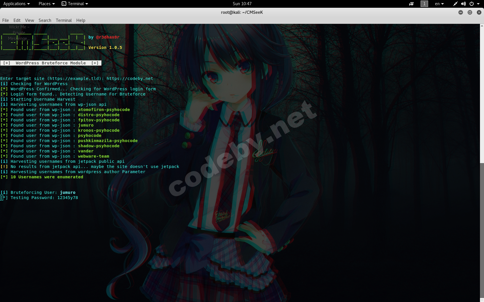Click the screen recording camera icon
484x302 pixels.
click(x=411, y=4)
